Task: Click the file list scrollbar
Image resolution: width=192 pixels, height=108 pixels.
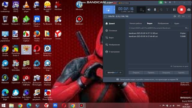Action: (x=188, y=47)
